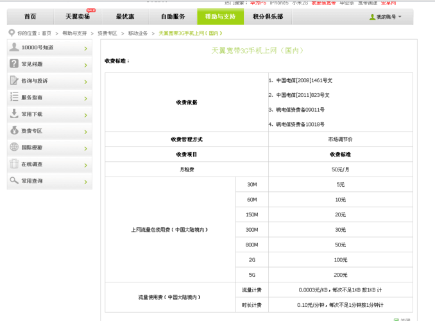Open the 最优惠 navigation tab
Screen dimensions: 435x321
[125, 17]
